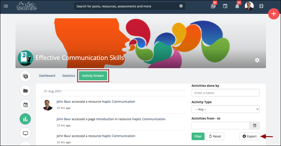Screen dimensions: 281x146
Task: Click the search info icon
Action: (181, 6)
